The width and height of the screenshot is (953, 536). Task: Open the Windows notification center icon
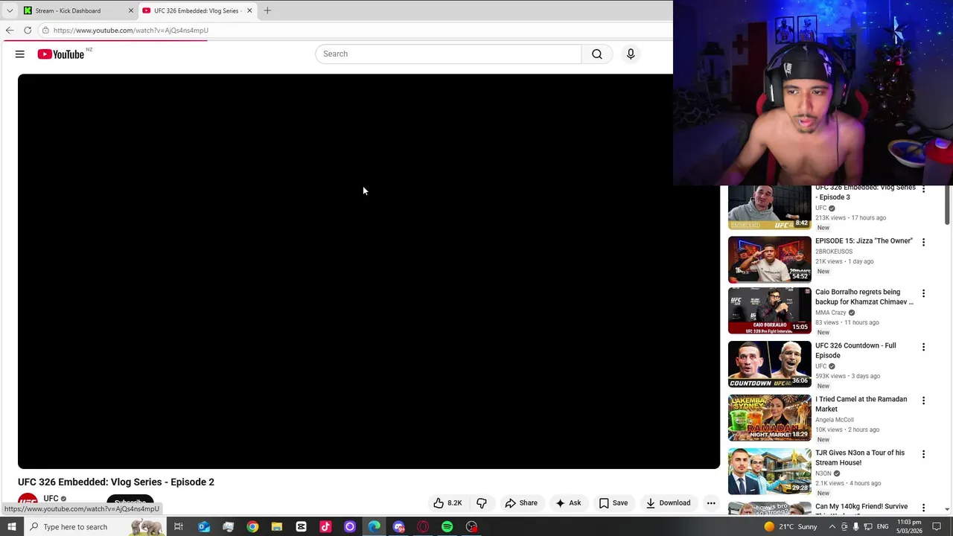[x=937, y=527]
